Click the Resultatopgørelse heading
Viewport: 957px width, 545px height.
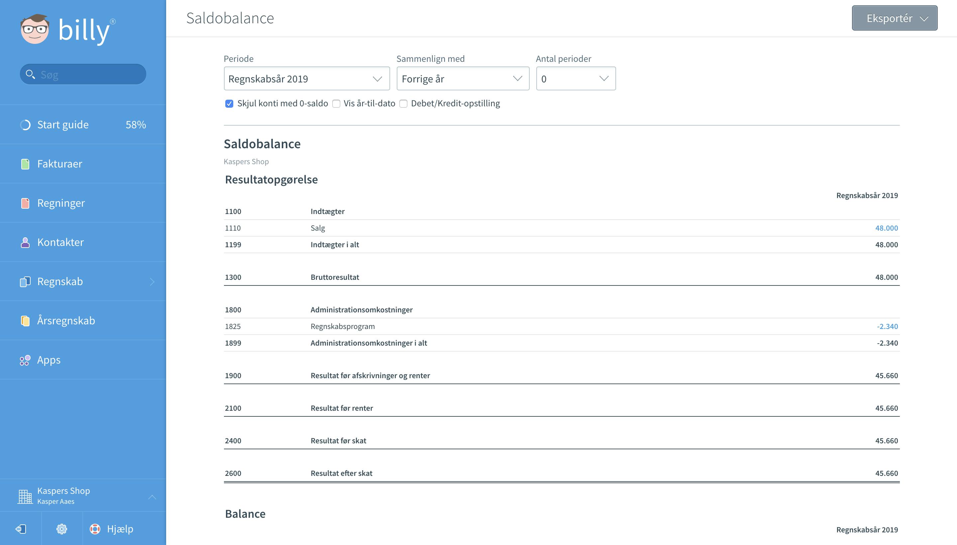click(x=271, y=180)
